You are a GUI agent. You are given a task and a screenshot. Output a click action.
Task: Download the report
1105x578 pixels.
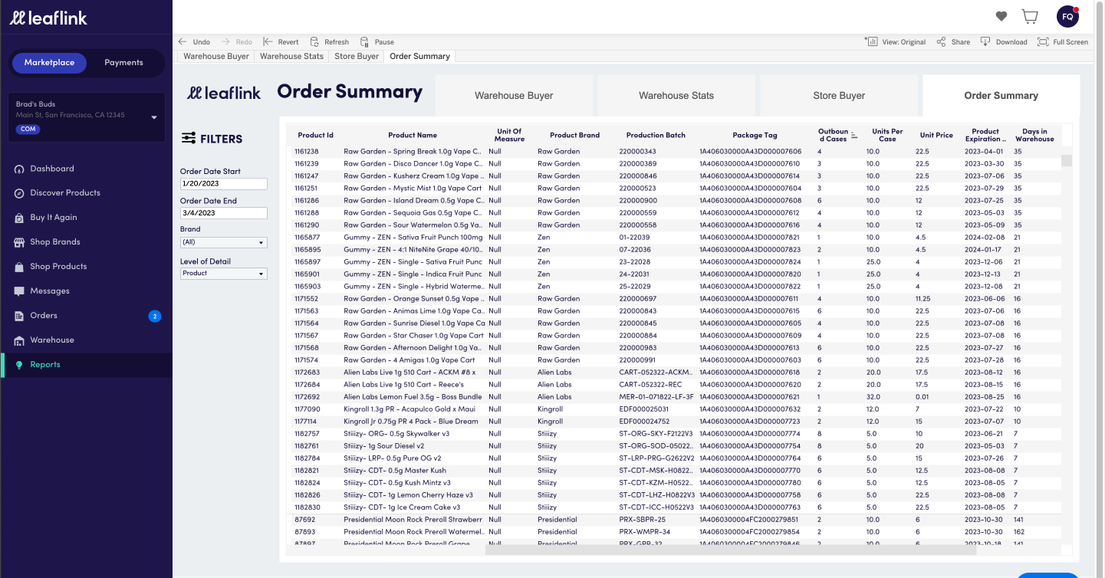click(1004, 42)
